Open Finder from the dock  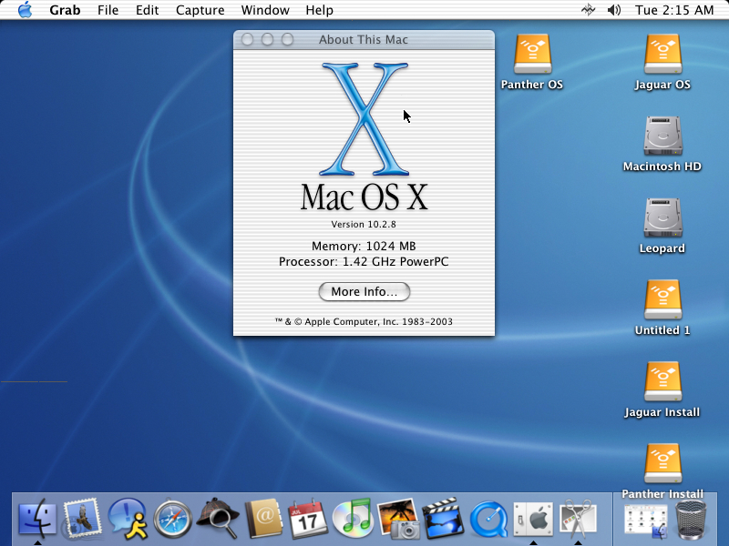pyautogui.click(x=37, y=518)
